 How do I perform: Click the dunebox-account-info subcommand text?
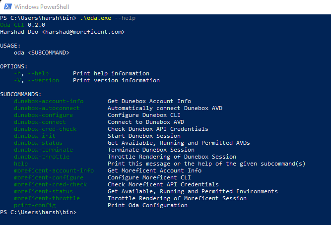pos(49,101)
